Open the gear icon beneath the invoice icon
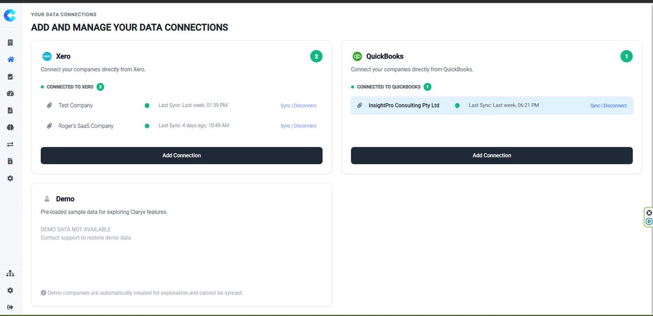This screenshot has width=653, height=316. point(10,178)
